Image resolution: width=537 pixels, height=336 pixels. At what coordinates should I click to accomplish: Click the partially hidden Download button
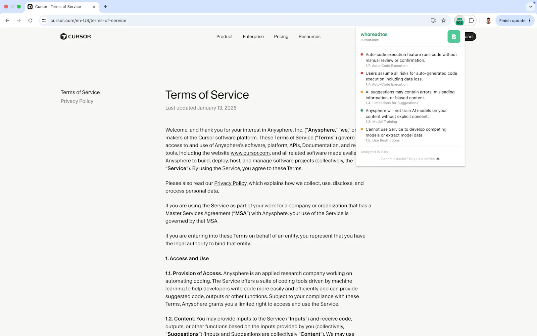pos(470,37)
